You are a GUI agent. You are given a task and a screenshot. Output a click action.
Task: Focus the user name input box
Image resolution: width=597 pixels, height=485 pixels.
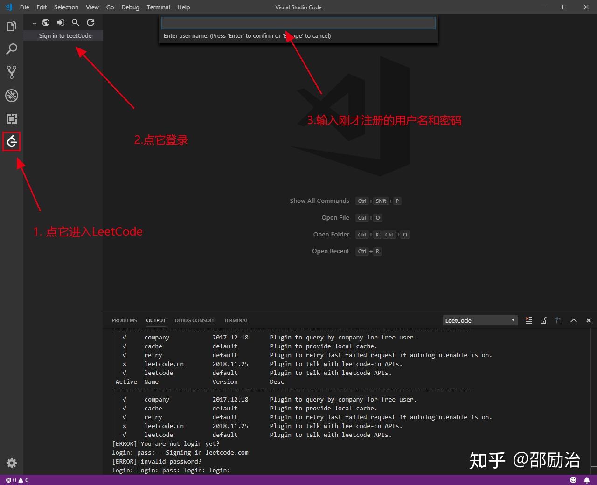[x=298, y=23]
